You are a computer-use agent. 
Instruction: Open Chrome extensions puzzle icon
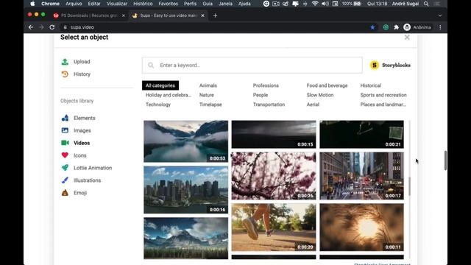(396, 27)
